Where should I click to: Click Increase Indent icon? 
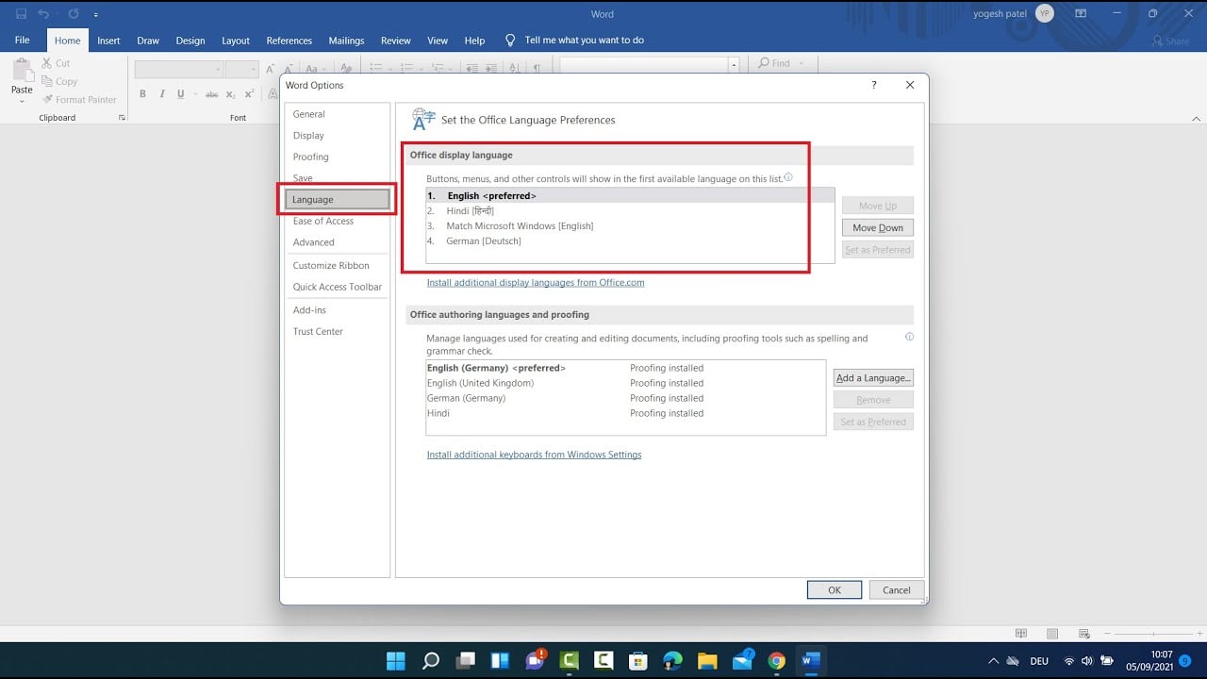489,69
